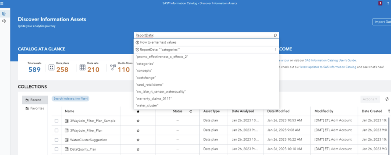The image size is (391, 155).
Task: Refresh the collections list
Action: (x=387, y=99)
